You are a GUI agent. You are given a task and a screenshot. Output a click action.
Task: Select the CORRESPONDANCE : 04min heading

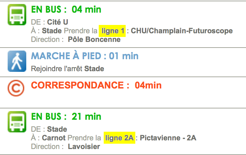point(96,85)
